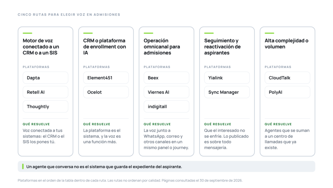Select the Dapta platform chip
Image resolution: width=333 pixels, height=188 pixels.
46,78
